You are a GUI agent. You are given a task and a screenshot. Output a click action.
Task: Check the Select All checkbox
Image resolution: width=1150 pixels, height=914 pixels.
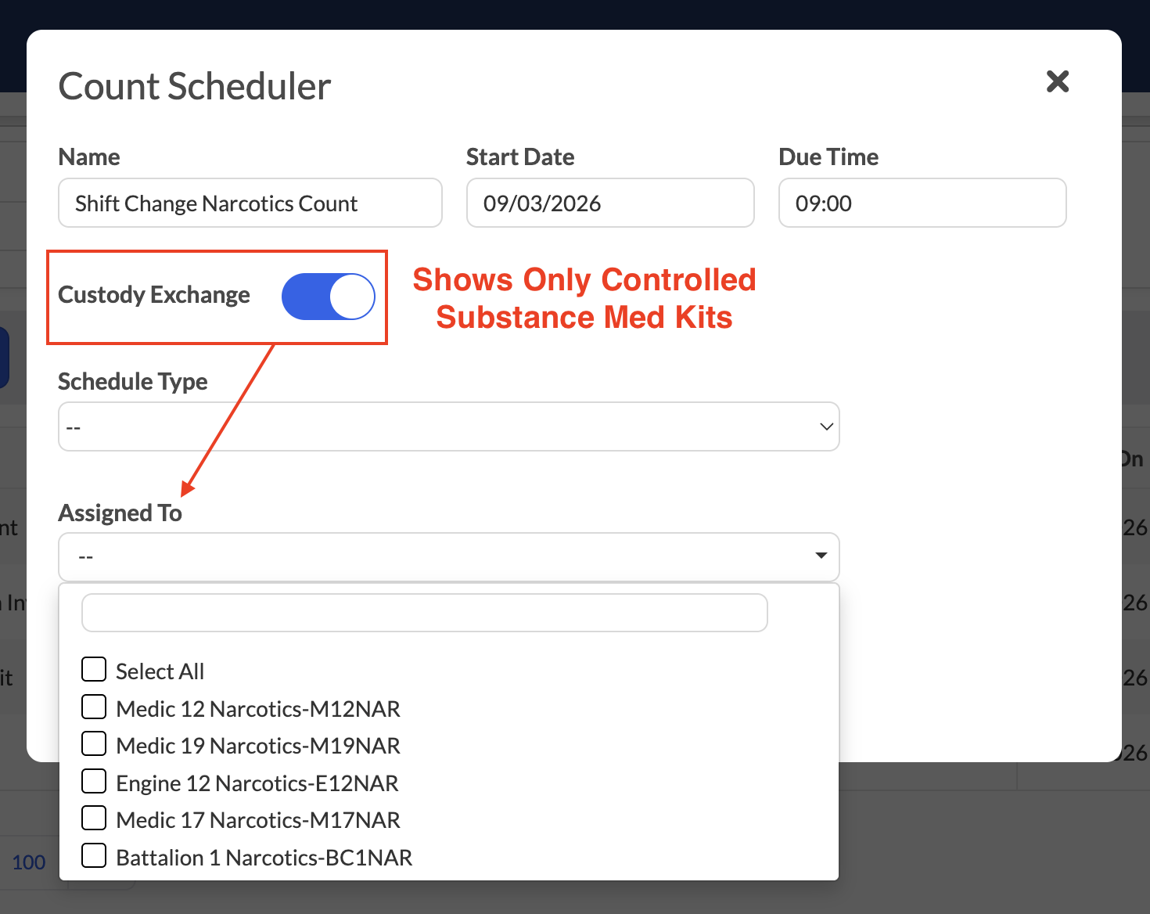94,669
